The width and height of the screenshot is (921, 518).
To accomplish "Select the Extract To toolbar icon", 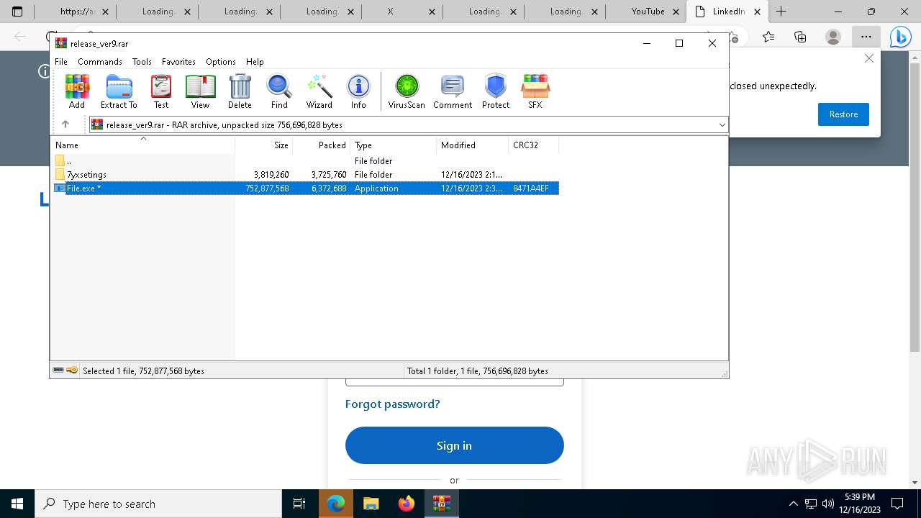I will (x=119, y=91).
